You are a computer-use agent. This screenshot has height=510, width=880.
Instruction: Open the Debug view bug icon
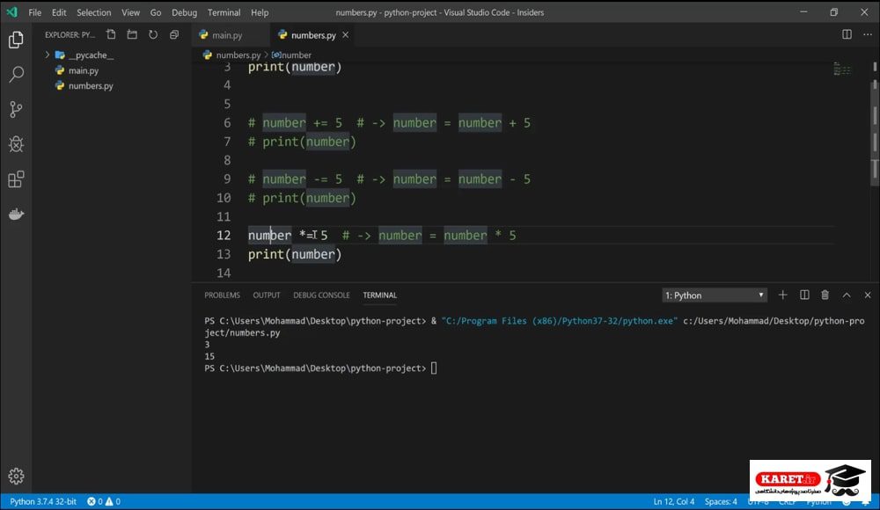click(16, 144)
